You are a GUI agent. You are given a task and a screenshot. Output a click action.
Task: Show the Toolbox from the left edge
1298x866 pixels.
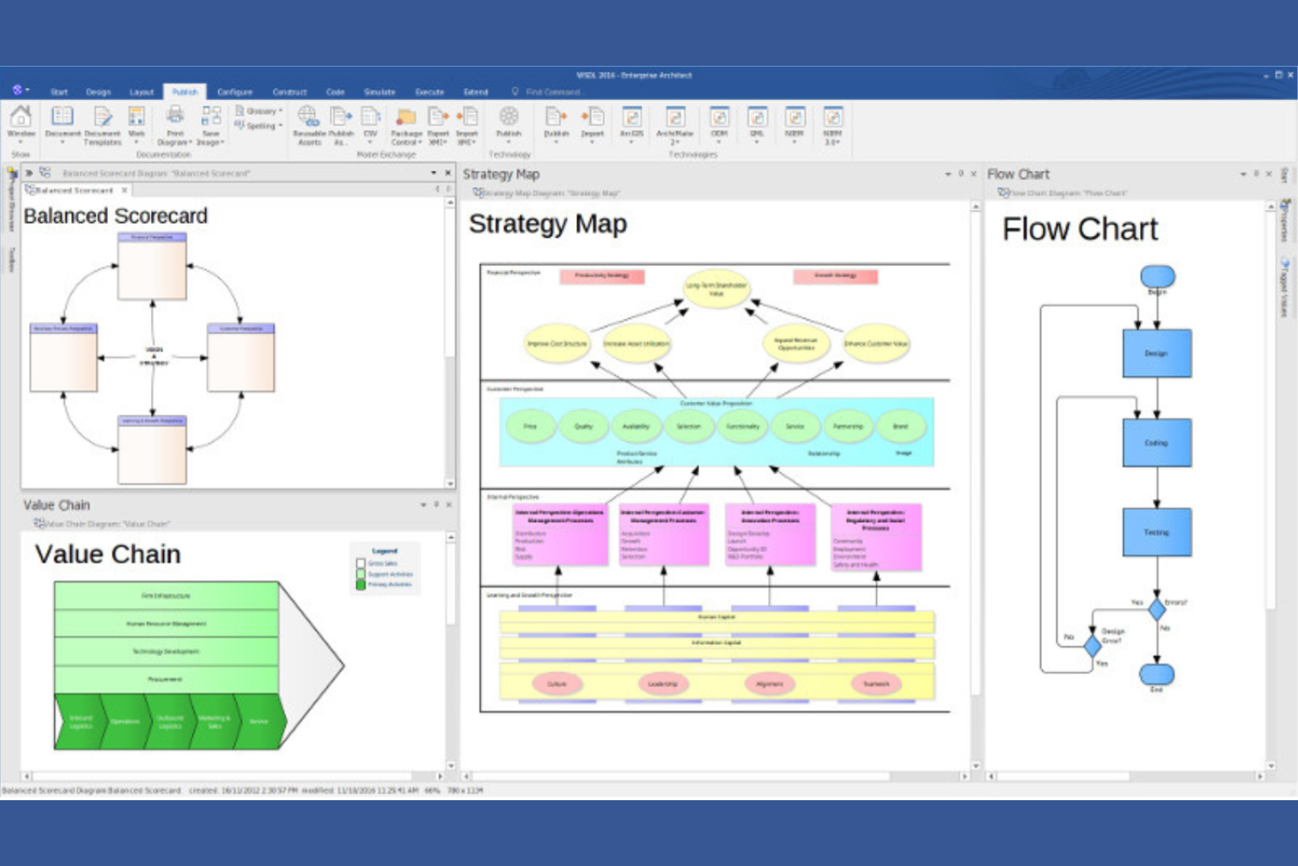[x=9, y=259]
